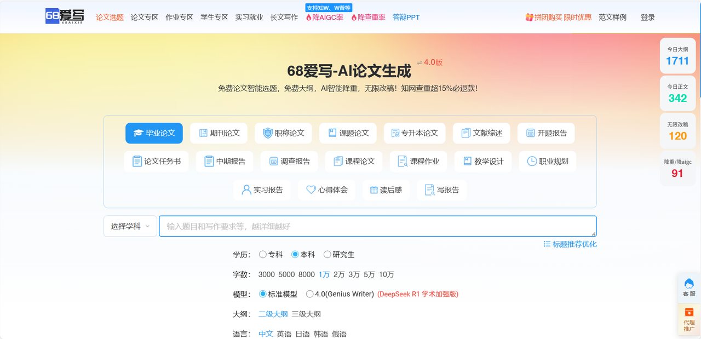This screenshot has height=339, width=701.
Task: Click the 文献综述 pages icon
Action: click(466, 133)
